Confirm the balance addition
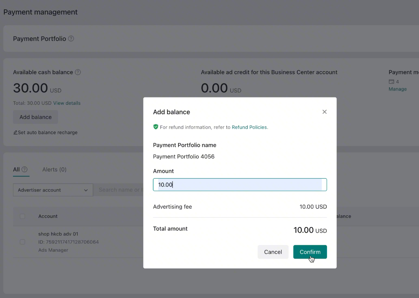Image resolution: width=419 pixels, height=298 pixels. [310, 252]
